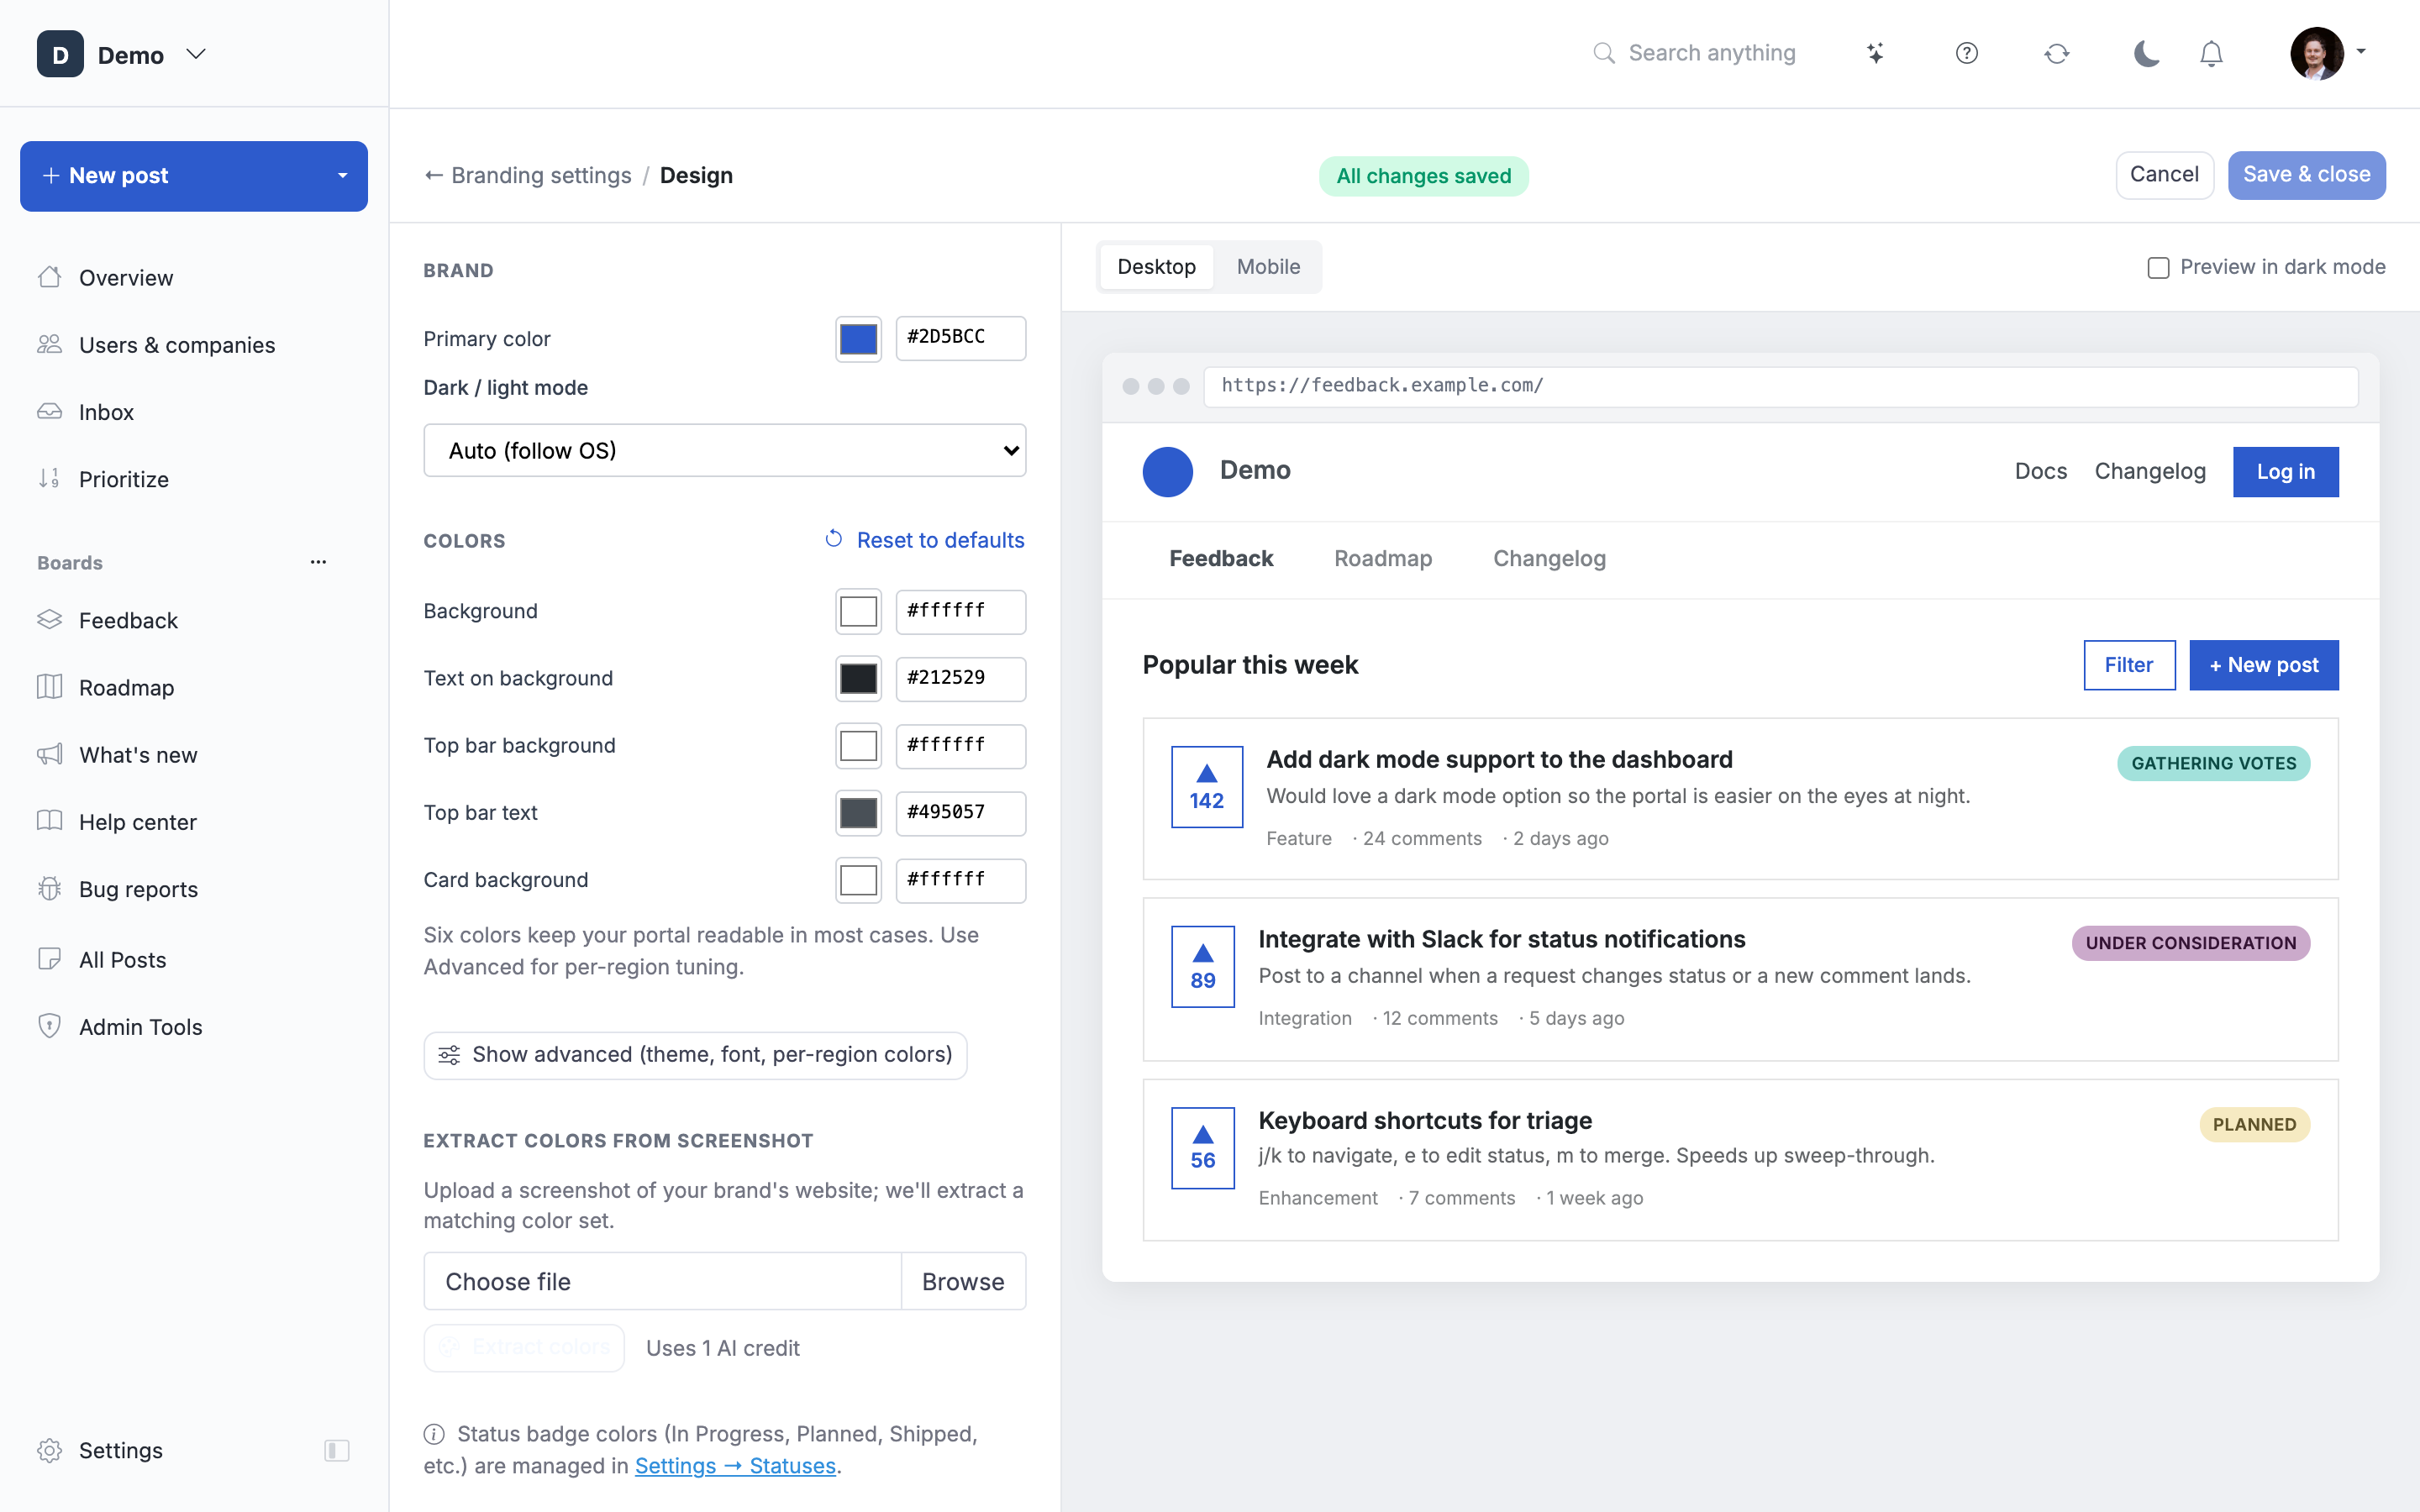Click the refresh sync icon in header
The width and height of the screenshot is (2420, 1512).
point(2056,53)
